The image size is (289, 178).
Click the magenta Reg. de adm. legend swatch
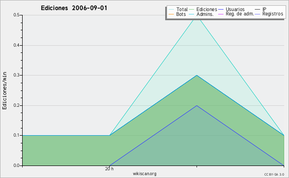point(221,14)
